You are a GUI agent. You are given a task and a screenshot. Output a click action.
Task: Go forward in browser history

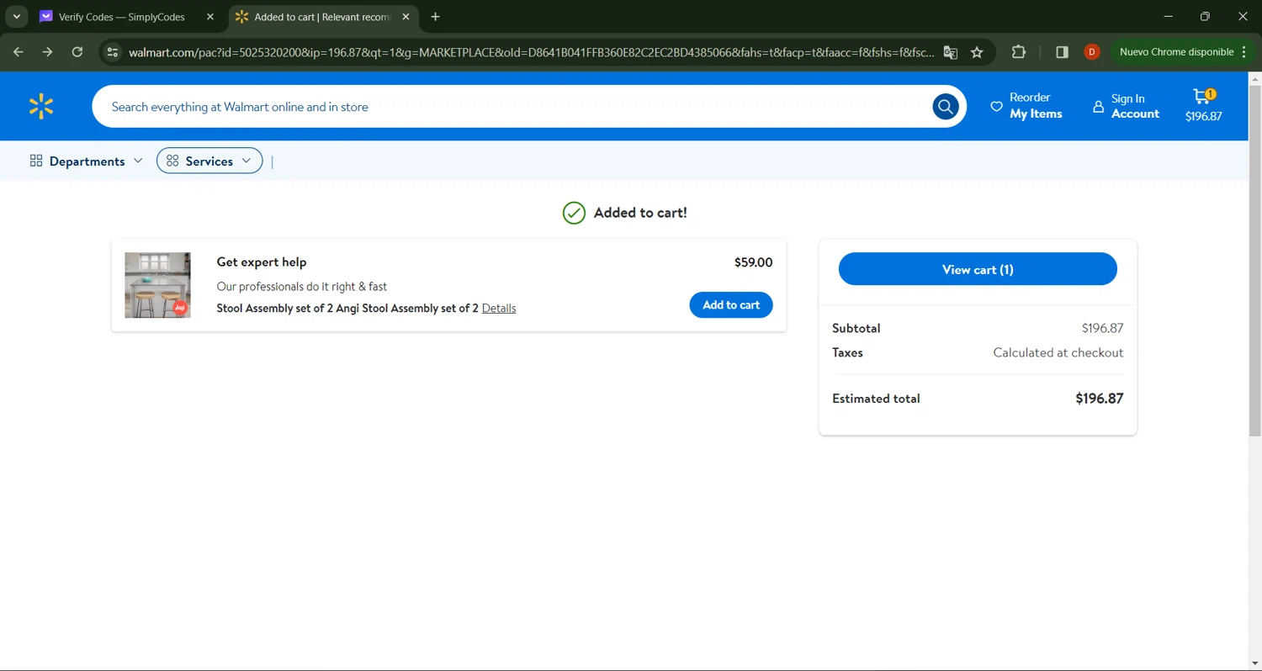pos(48,52)
